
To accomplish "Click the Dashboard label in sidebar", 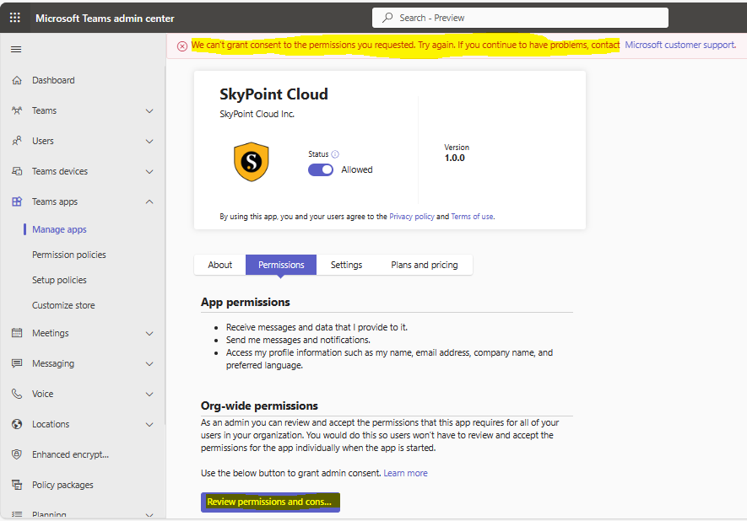I will [x=53, y=80].
